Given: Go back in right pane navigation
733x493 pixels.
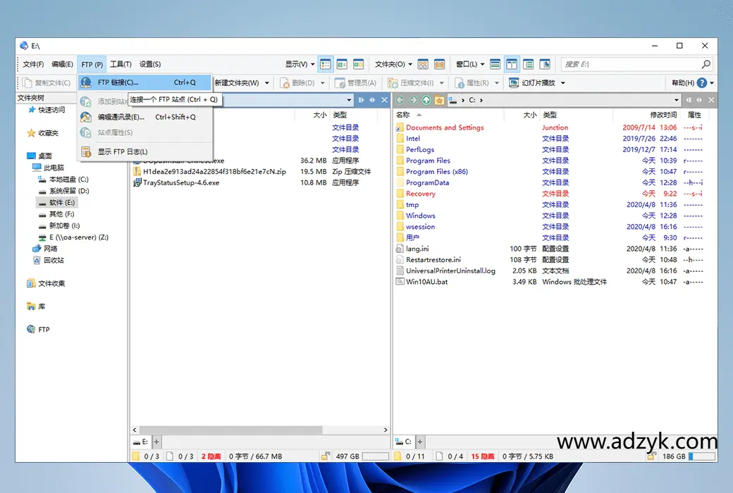Looking at the screenshot, I should click(400, 99).
